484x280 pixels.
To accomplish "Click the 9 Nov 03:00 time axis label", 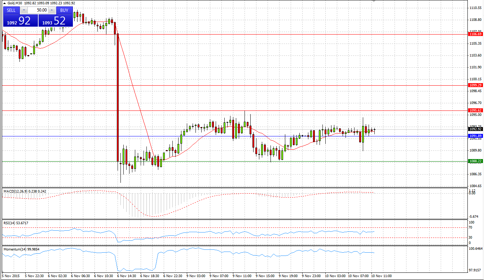I will (196, 276).
